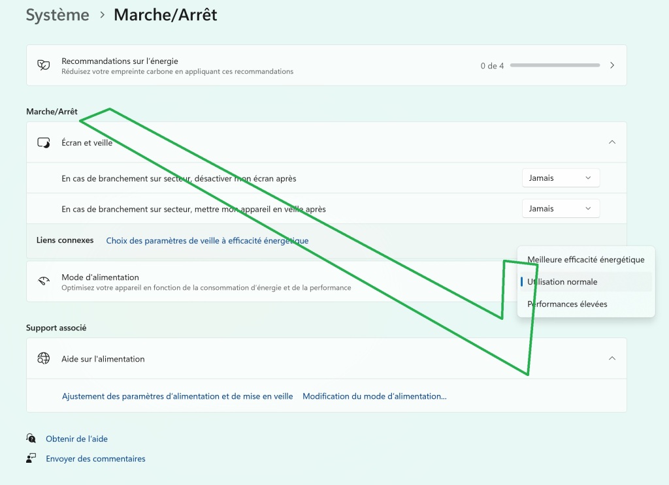
Task: Open Recommandations sur l'énergie chevron arrow
Action: tap(612, 65)
